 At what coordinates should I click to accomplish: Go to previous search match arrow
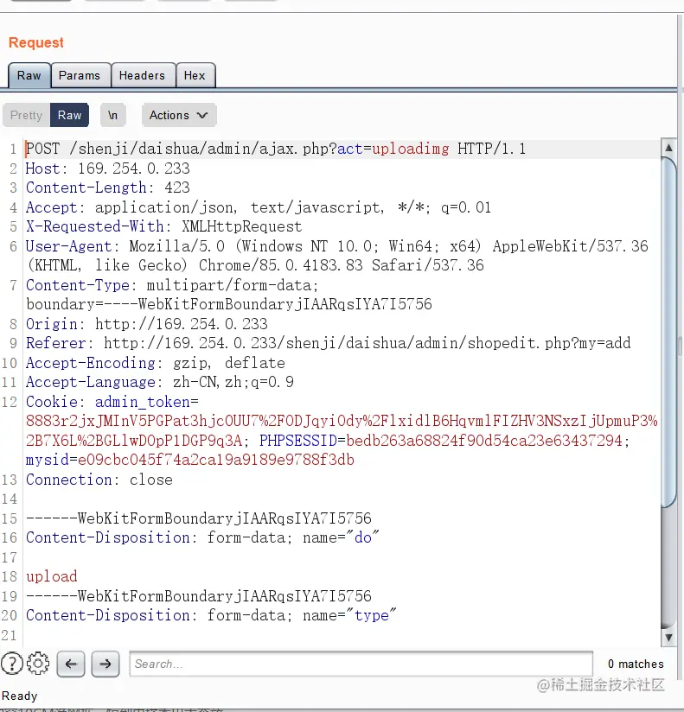71,664
